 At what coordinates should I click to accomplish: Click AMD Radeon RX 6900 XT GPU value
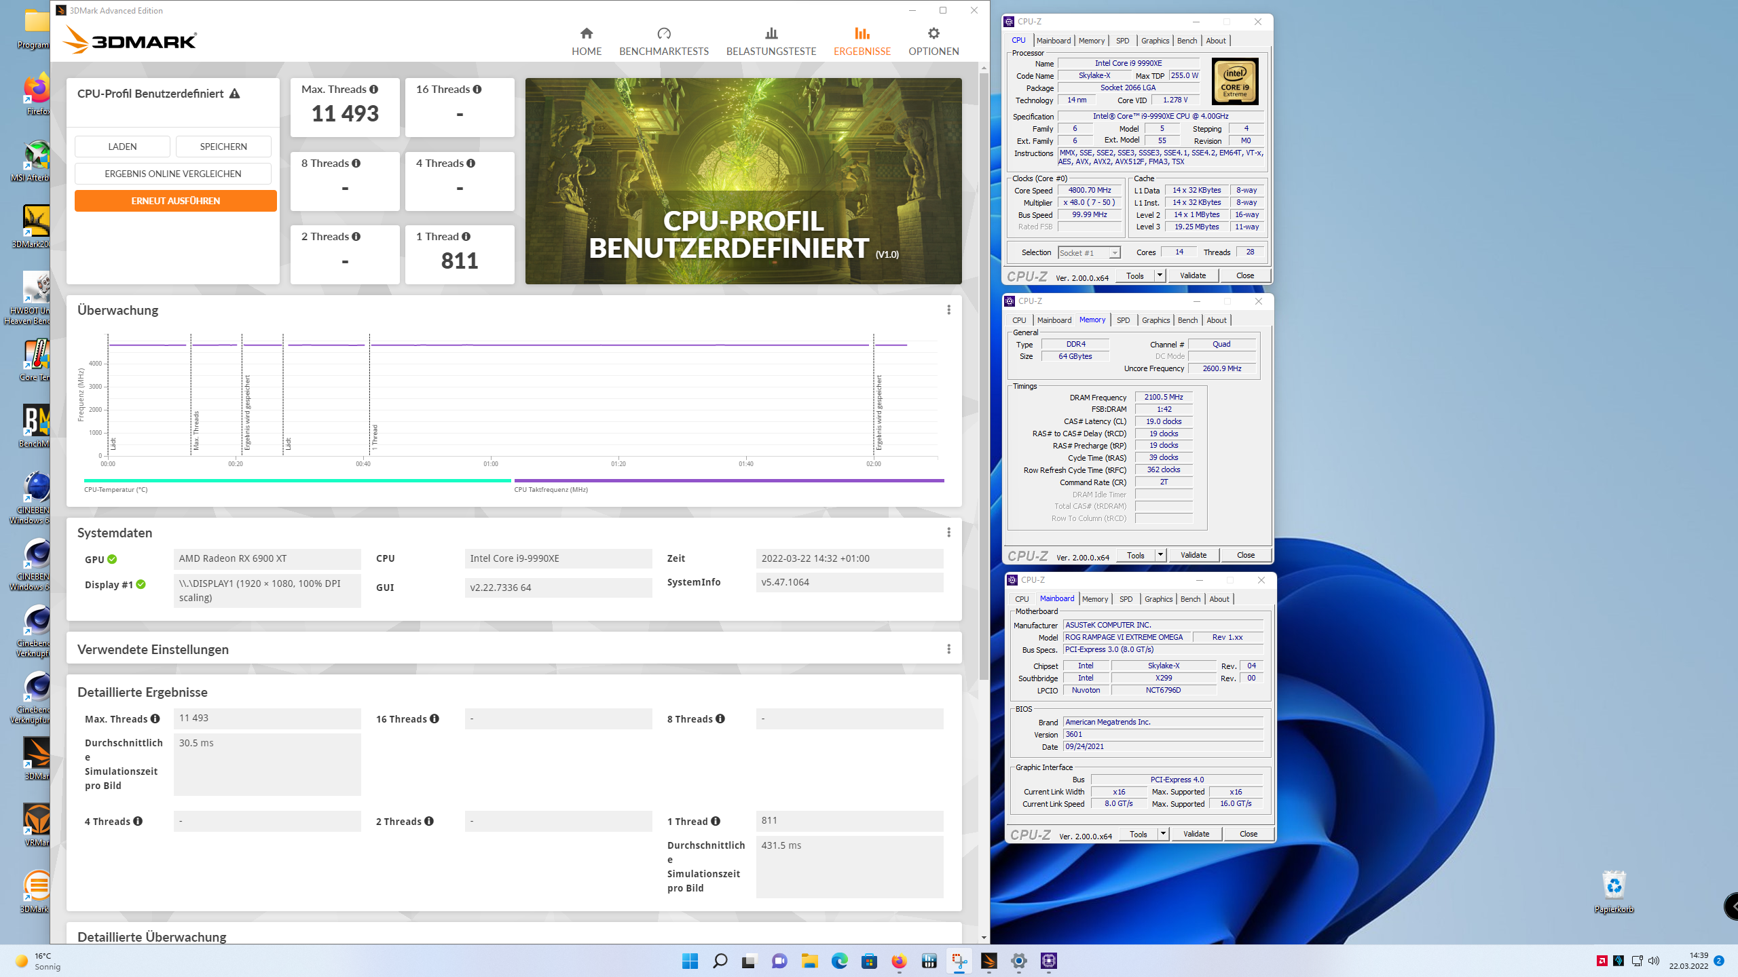click(267, 559)
